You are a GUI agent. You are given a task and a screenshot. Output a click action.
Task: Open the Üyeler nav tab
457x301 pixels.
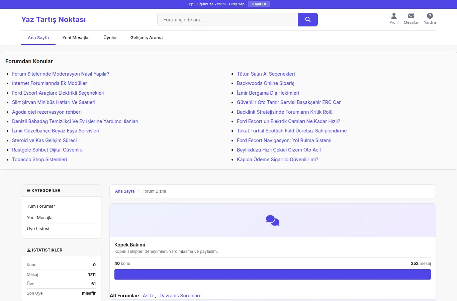point(110,38)
